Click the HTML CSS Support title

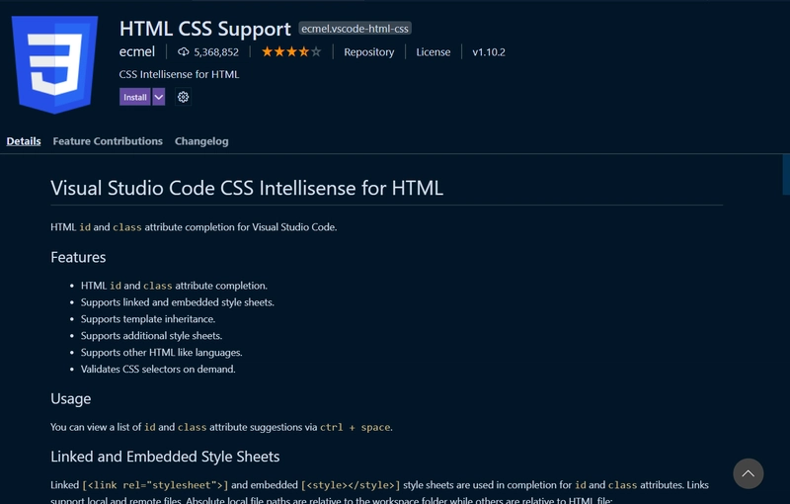click(205, 29)
